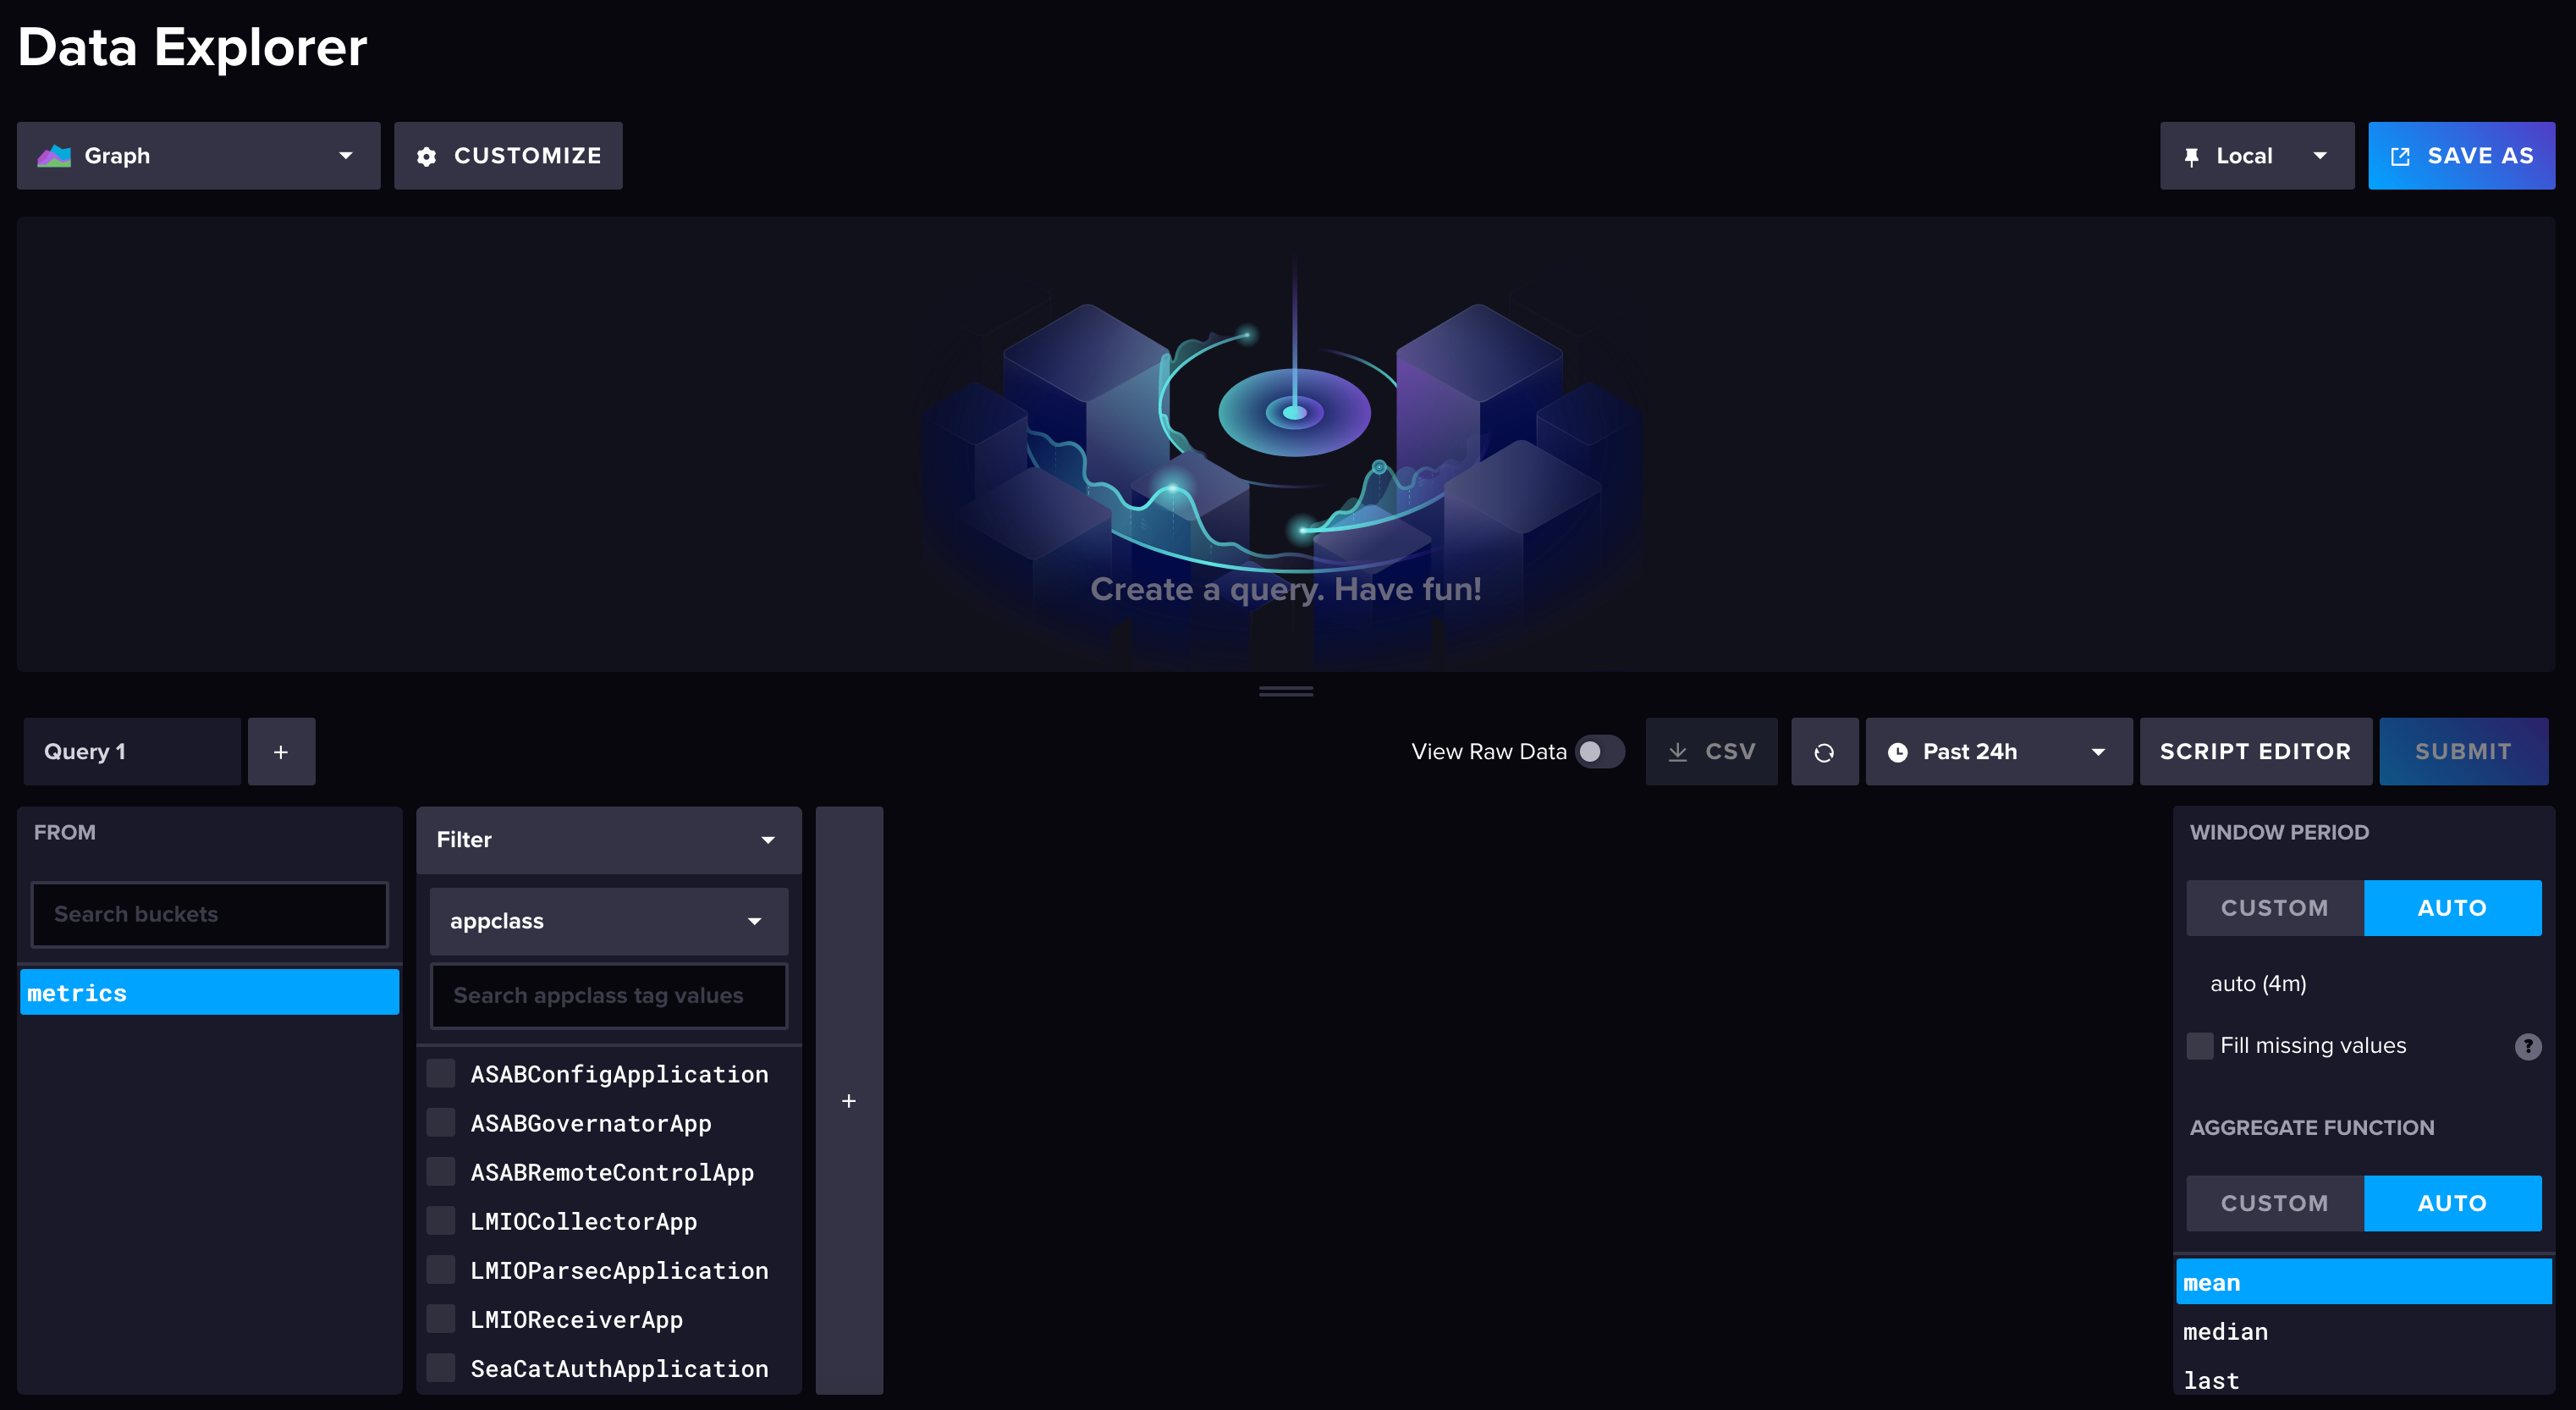Click the clock icon in Past 24h
2576x1410 pixels.
click(1897, 752)
